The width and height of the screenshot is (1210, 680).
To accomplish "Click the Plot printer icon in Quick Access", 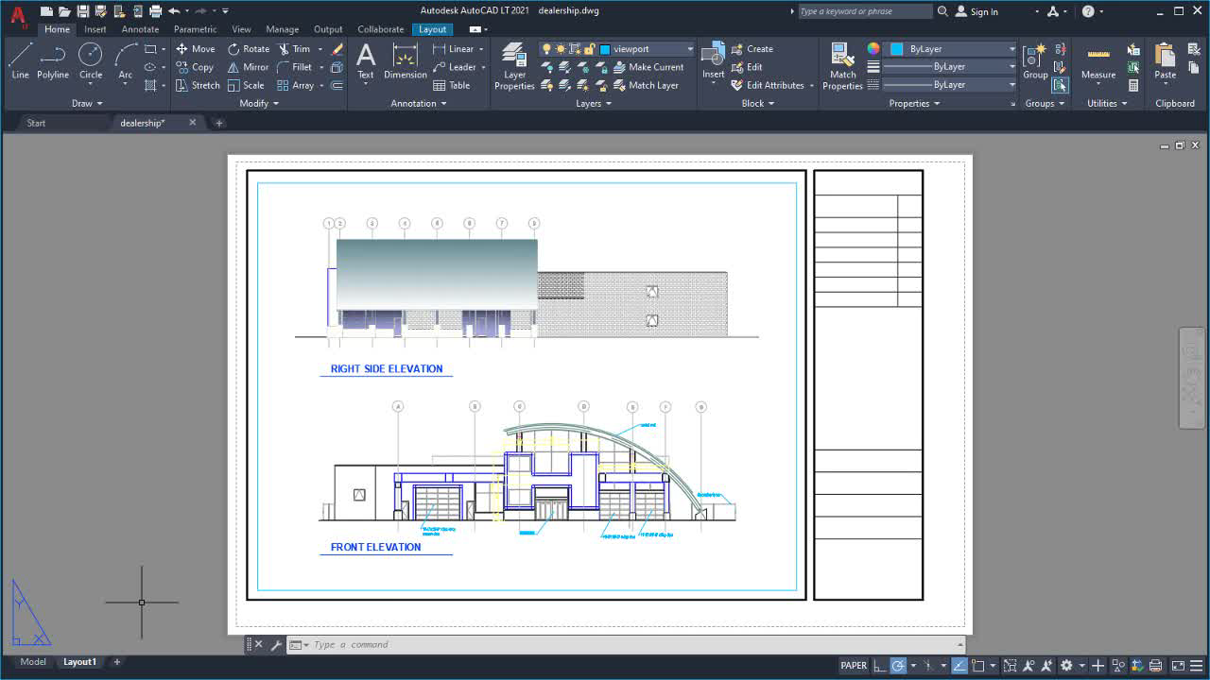I will [155, 11].
